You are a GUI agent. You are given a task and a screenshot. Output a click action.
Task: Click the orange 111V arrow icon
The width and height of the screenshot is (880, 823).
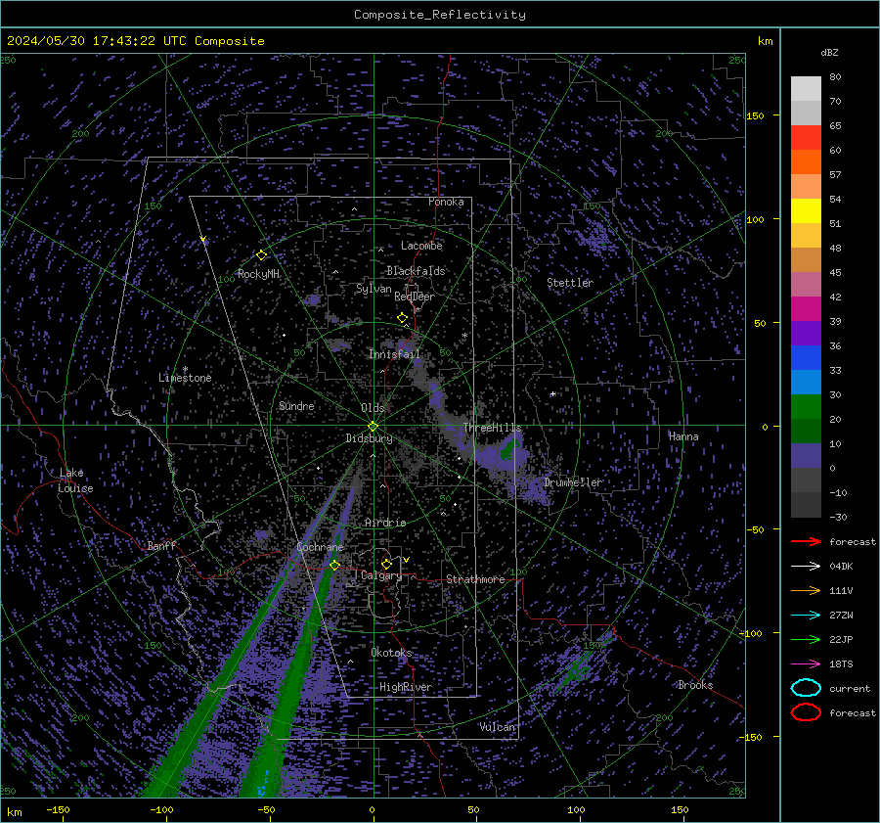tap(806, 590)
